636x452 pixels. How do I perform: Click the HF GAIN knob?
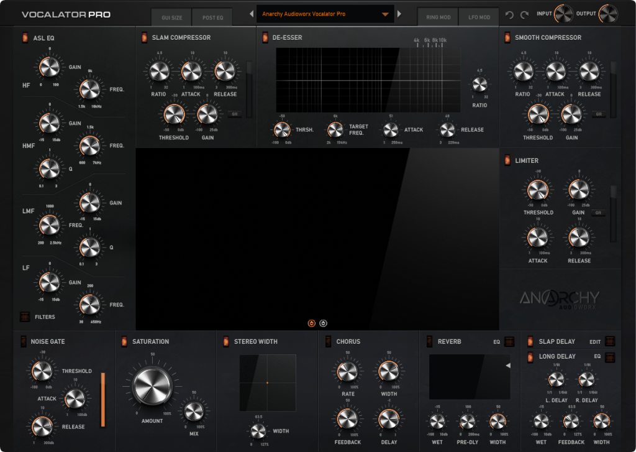50,67
